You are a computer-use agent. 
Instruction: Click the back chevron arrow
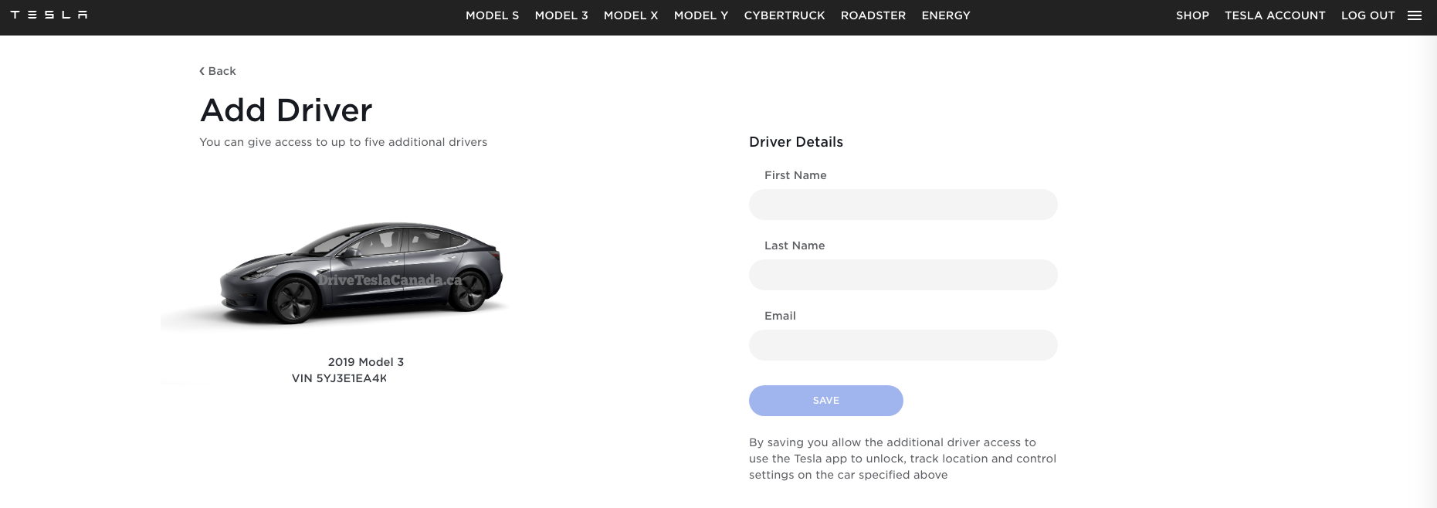pyautogui.click(x=202, y=71)
